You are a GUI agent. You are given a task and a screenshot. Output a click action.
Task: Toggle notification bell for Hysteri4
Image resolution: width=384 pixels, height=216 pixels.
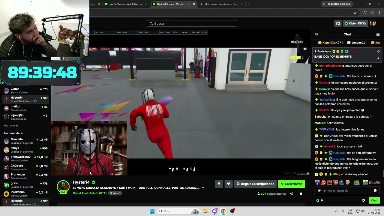pyautogui.click(x=219, y=184)
